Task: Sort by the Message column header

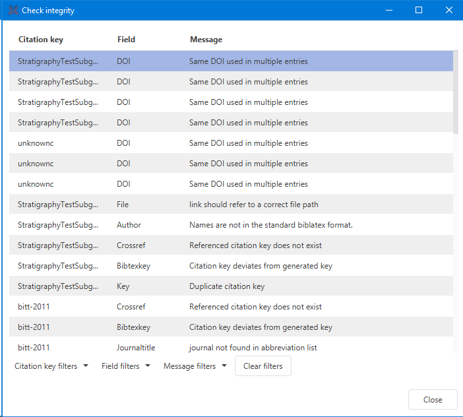Action: (206, 40)
